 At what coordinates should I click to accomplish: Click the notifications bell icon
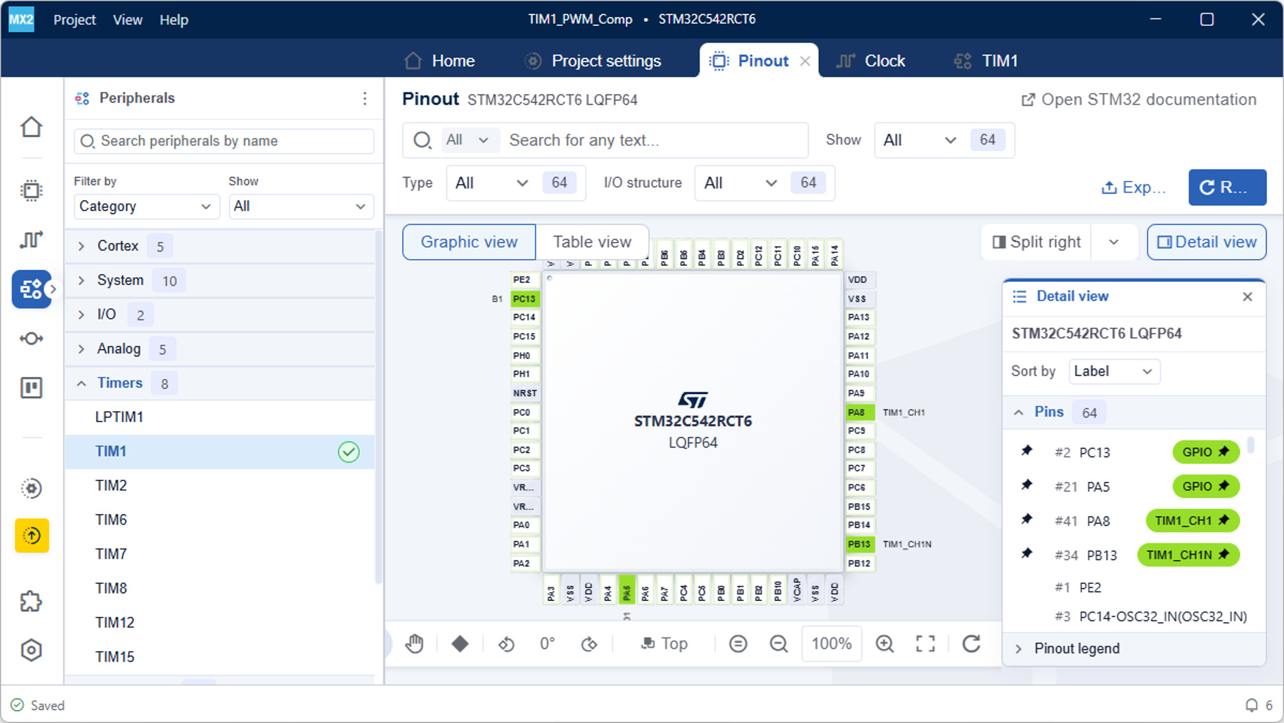pos(1251,705)
